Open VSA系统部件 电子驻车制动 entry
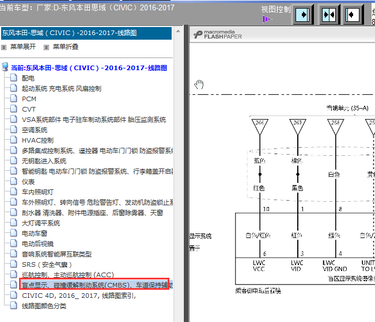 94,120
